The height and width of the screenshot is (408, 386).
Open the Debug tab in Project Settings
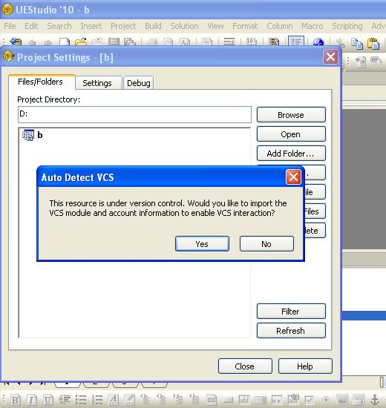(139, 83)
